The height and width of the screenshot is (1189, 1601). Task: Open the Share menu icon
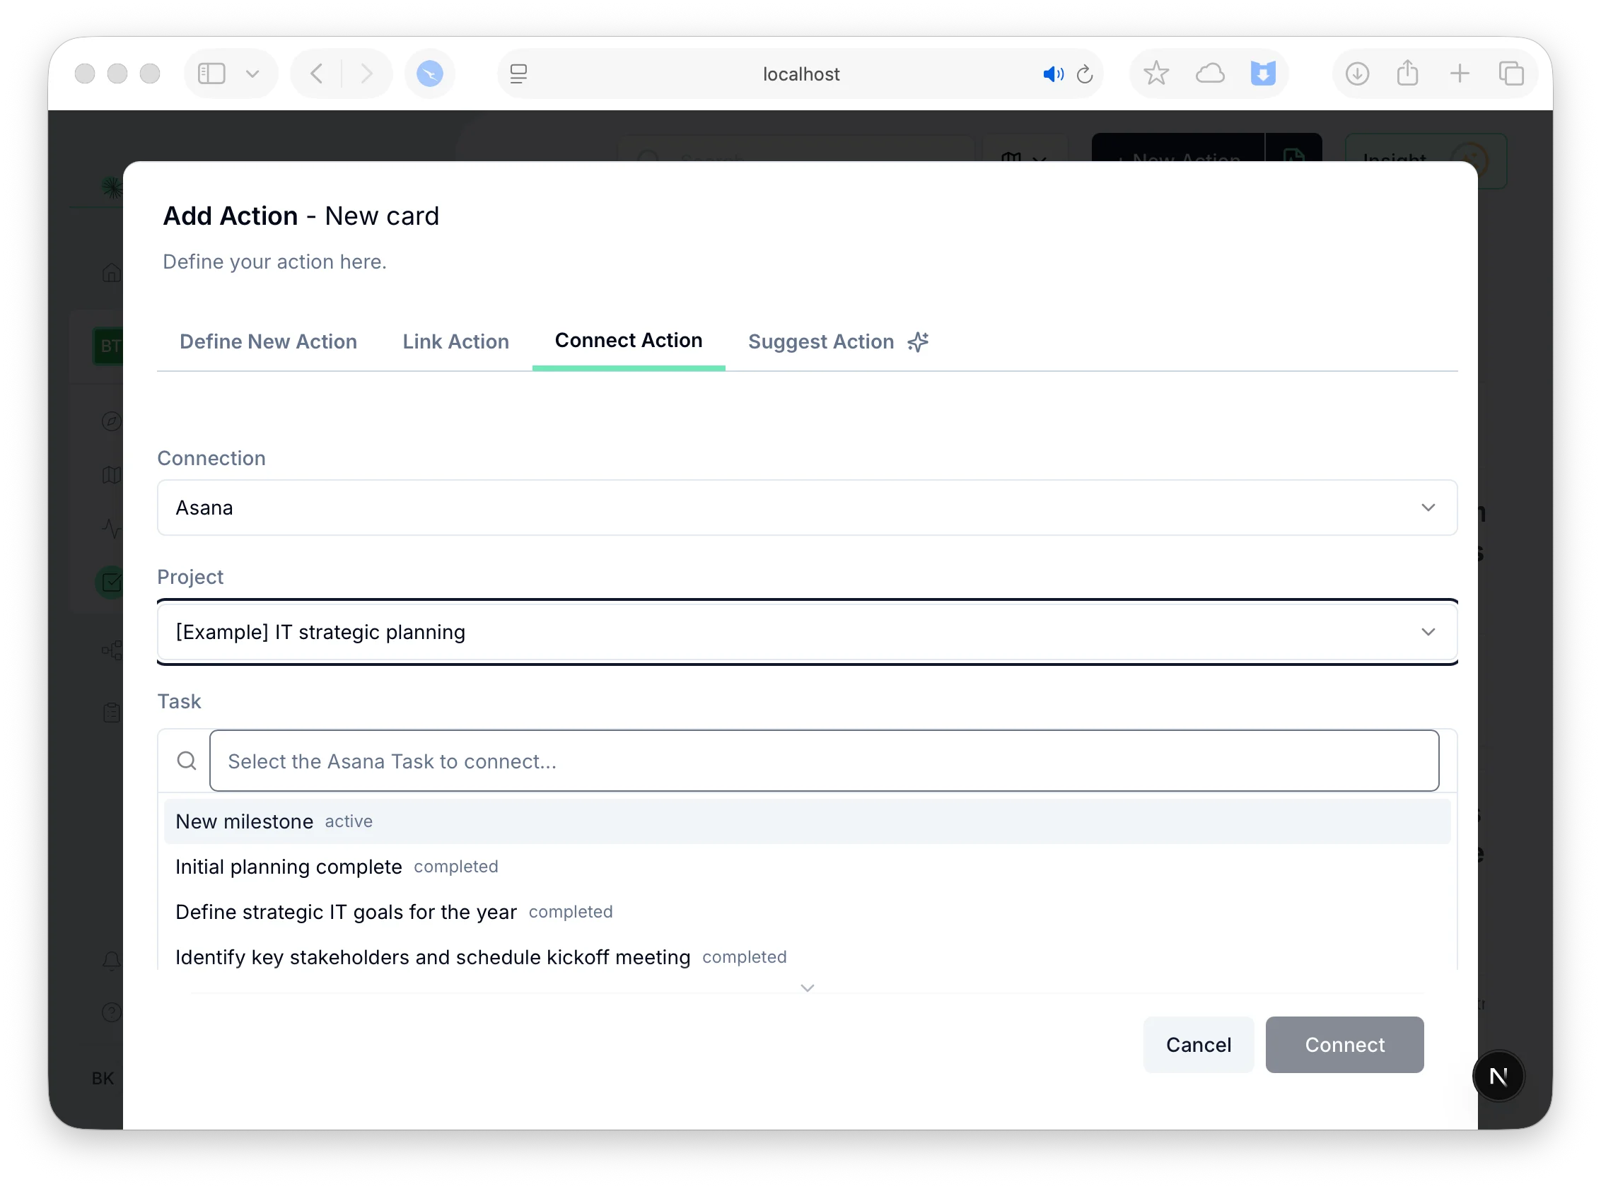point(1408,74)
